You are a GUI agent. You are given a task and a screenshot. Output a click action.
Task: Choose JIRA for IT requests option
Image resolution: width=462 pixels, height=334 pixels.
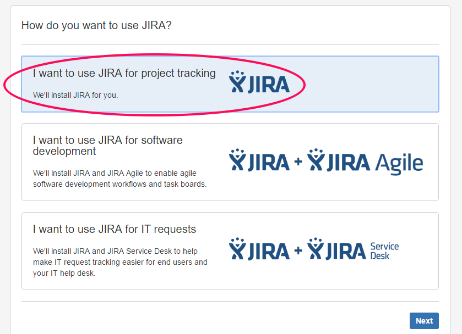pos(230,251)
